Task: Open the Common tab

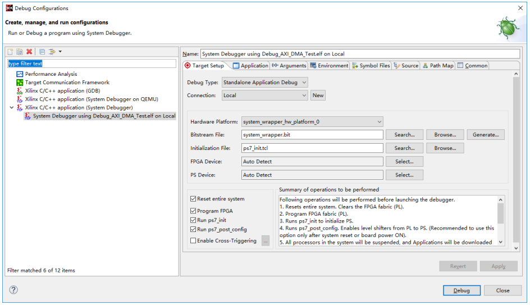Action: point(473,66)
